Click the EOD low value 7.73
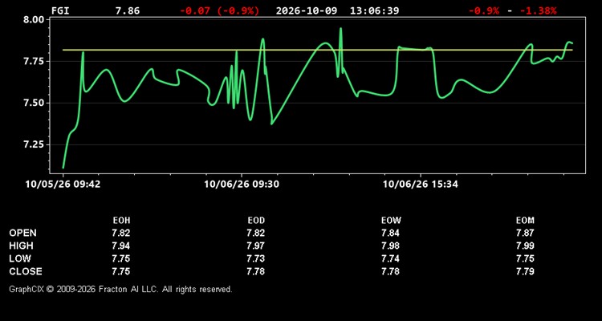Image resolution: width=602 pixels, height=321 pixels. 256,258
